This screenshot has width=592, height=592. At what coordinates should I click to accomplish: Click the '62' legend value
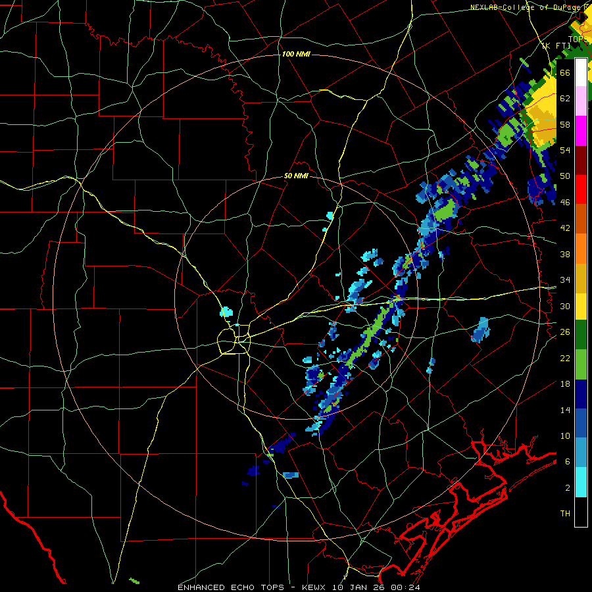(565, 99)
